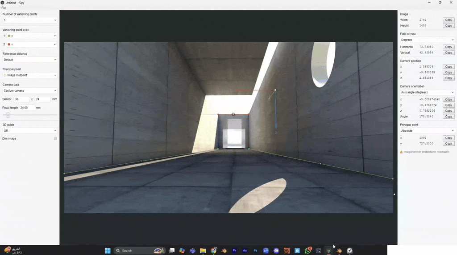The width and height of the screenshot is (457, 255).
Task: Open Photoshop taskbar icon
Action: [x=255, y=251]
